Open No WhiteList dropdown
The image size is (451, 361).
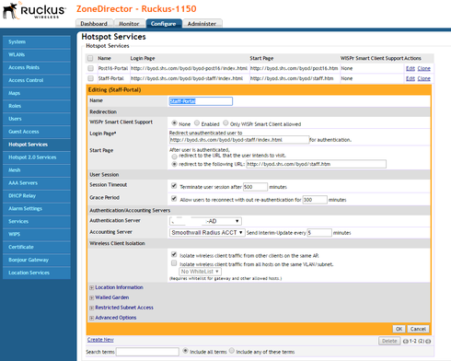tap(200, 272)
